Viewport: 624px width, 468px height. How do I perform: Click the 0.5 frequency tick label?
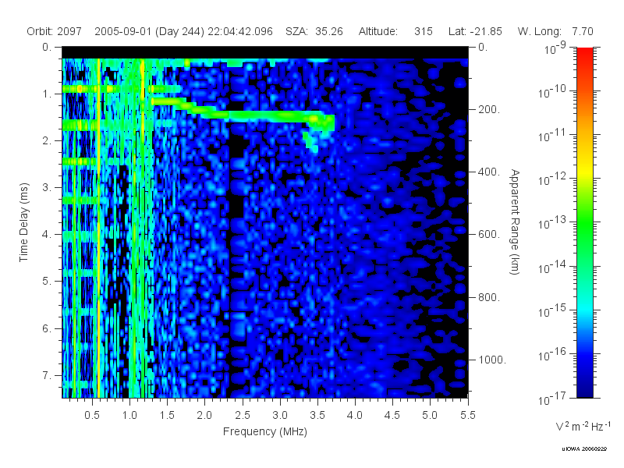point(92,415)
